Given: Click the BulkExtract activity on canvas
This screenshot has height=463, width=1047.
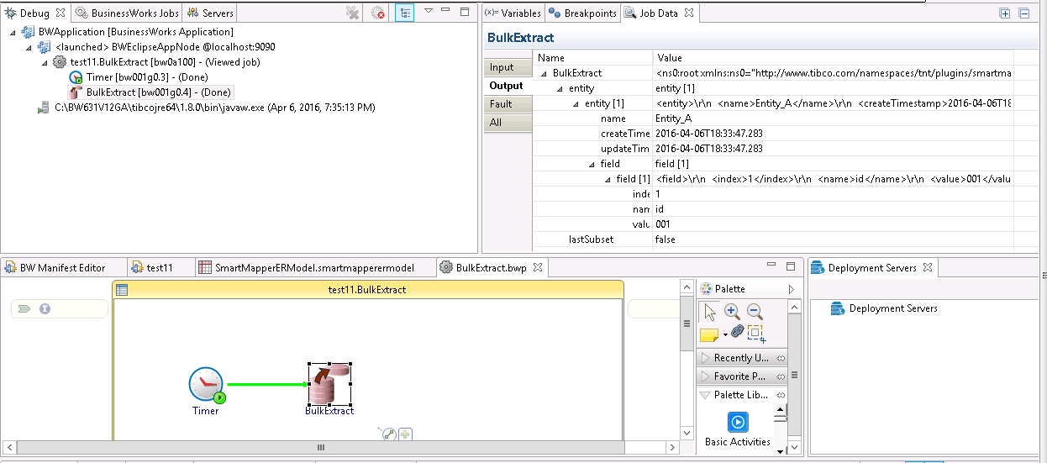Looking at the screenshot, I should pos(329,385).
